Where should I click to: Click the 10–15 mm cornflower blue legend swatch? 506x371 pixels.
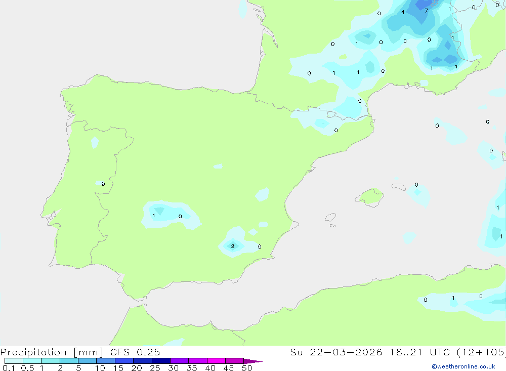click(x=106, y=361)
